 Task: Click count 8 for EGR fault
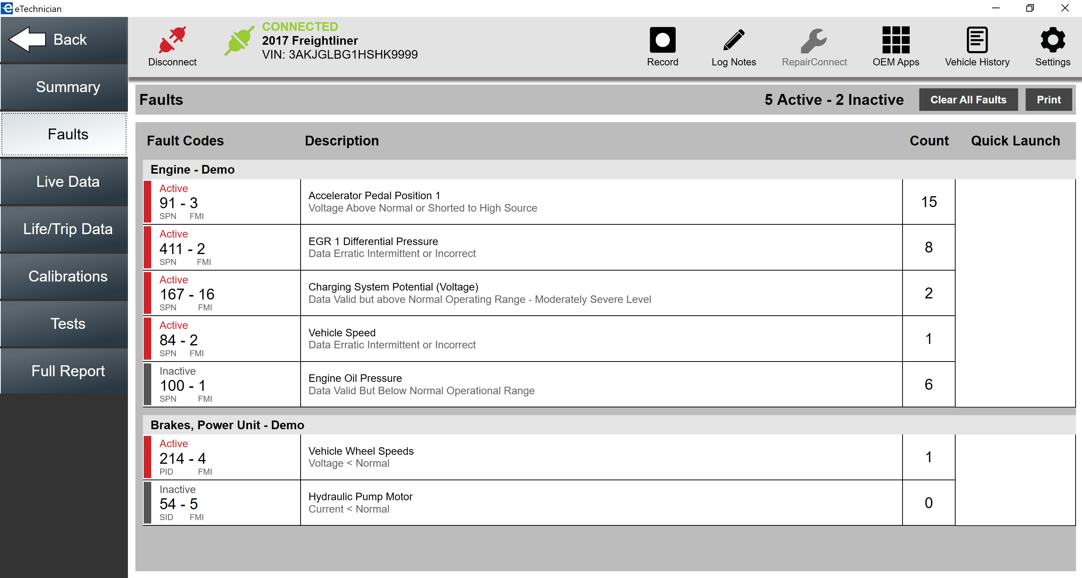[x=929, y=248]
